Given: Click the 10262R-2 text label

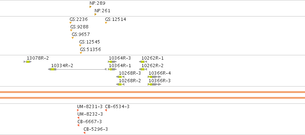Looking at the screenshot, I should click(153, 66).
